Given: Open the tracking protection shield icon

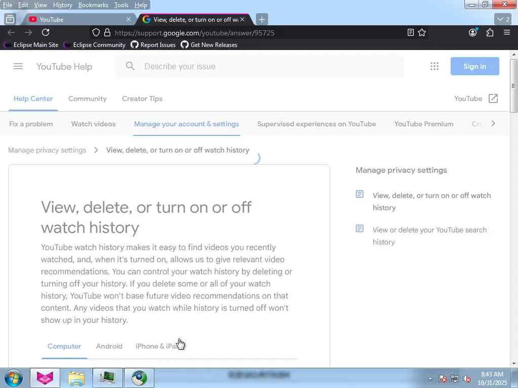Looking at the screenshot, I should click(x=96, y=32).
